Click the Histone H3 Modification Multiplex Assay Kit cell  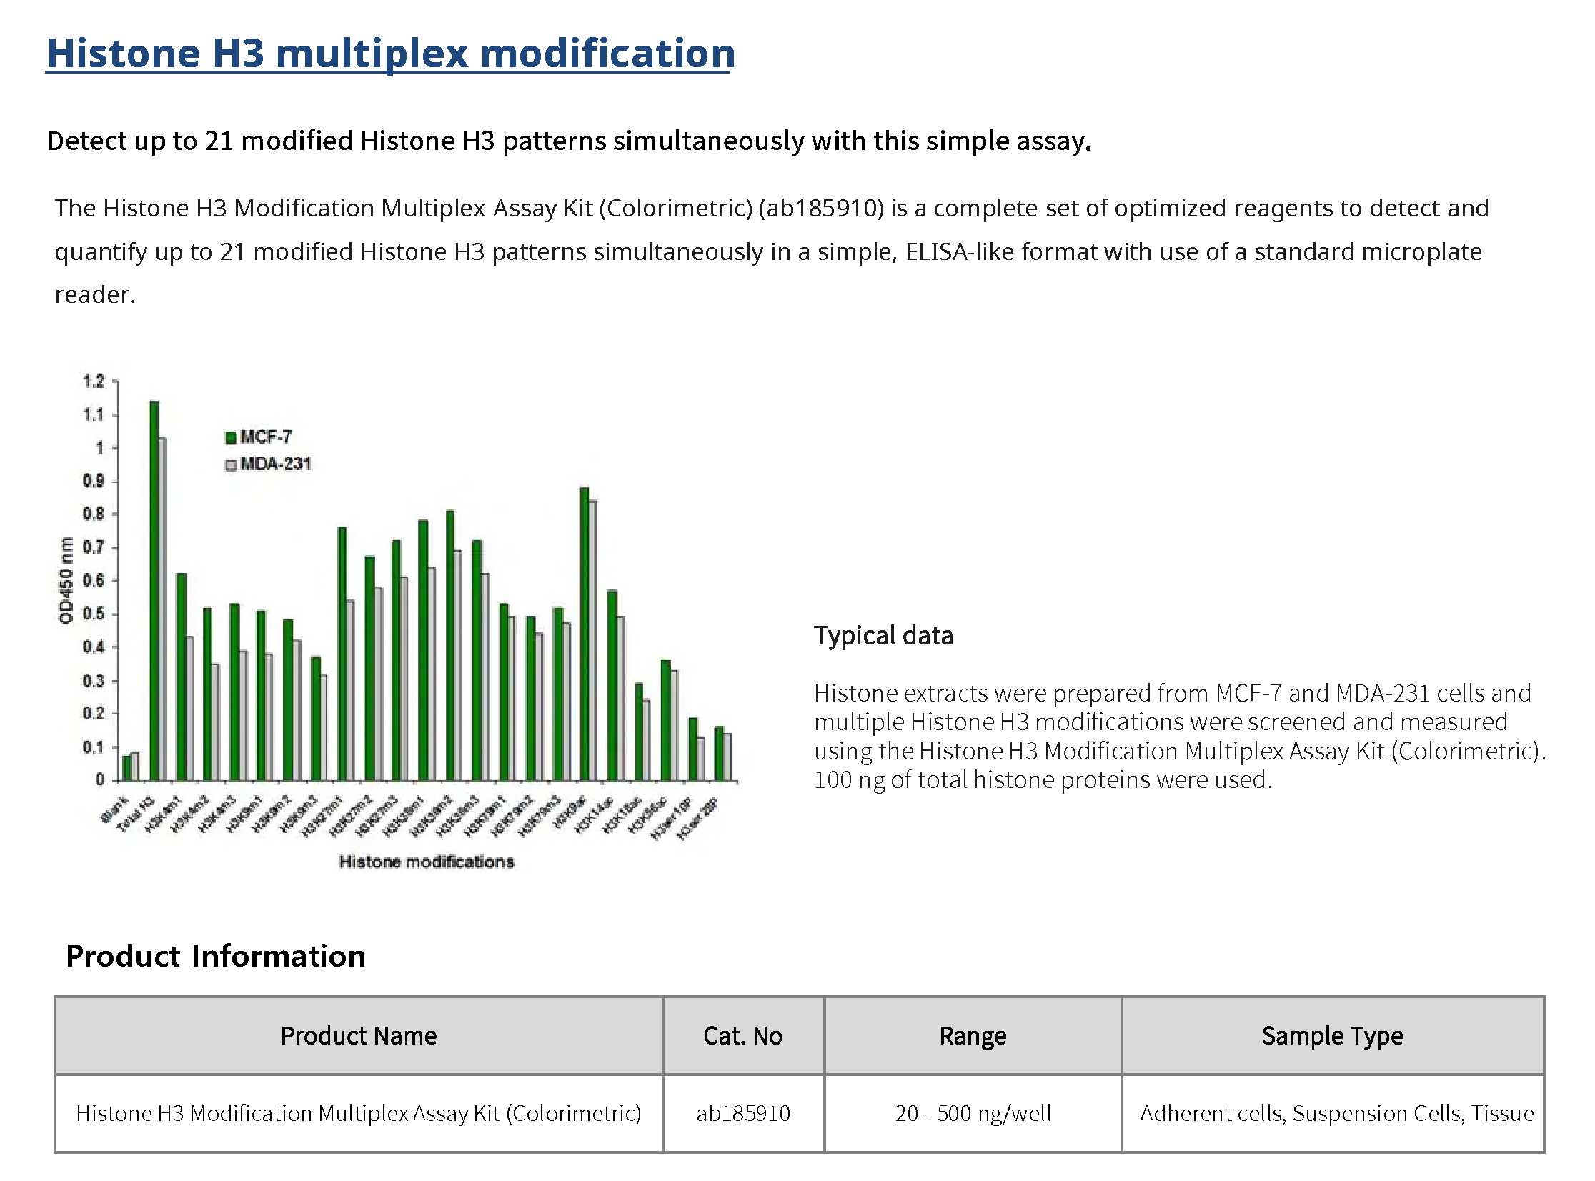tap(358, 1113)
